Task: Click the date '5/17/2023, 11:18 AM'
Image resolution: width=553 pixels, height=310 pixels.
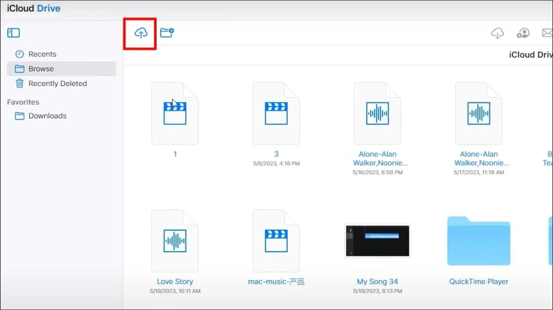Action: [x=479, y=172]
